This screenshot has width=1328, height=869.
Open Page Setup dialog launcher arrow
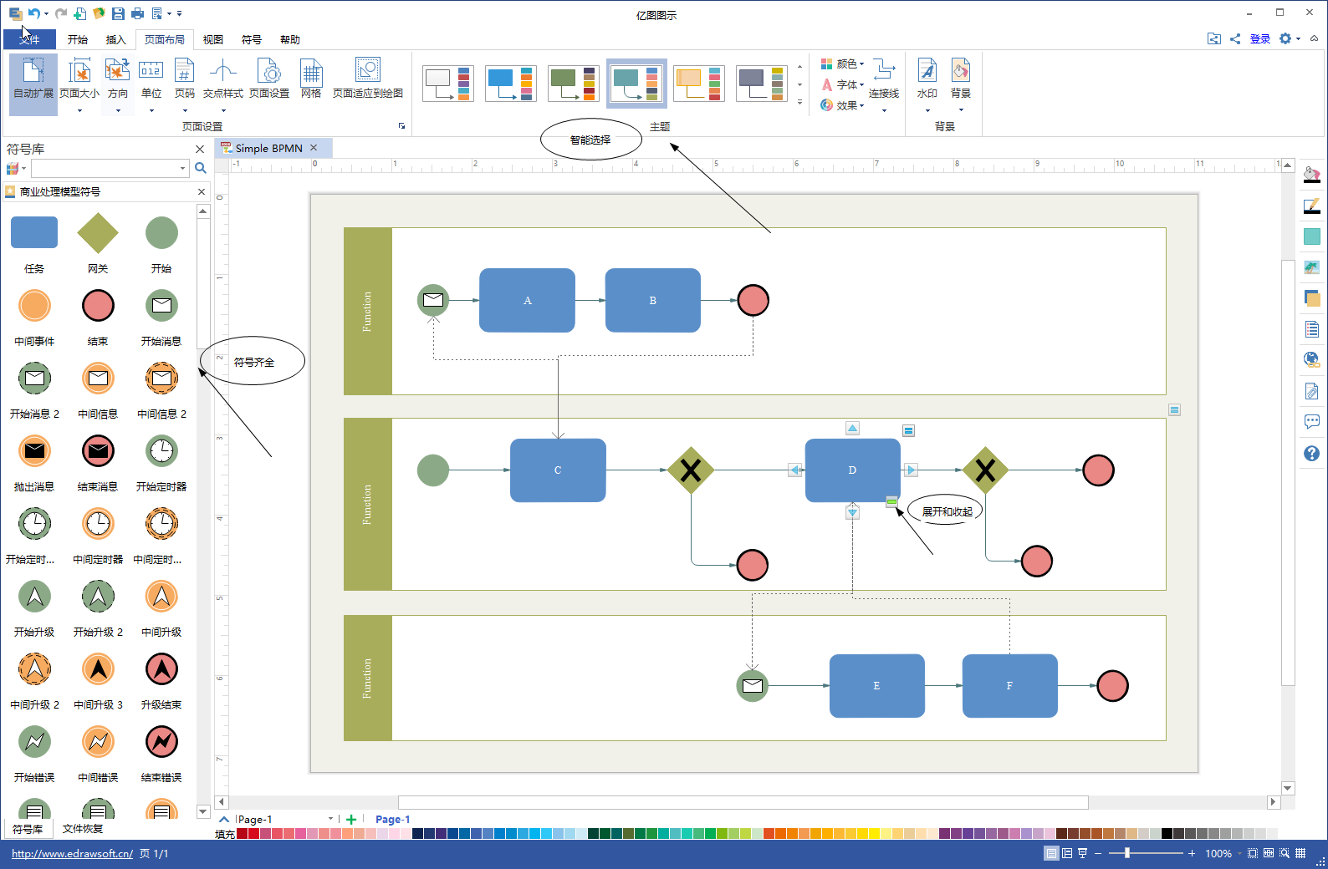pyautogui.click(x=401, y=126)
